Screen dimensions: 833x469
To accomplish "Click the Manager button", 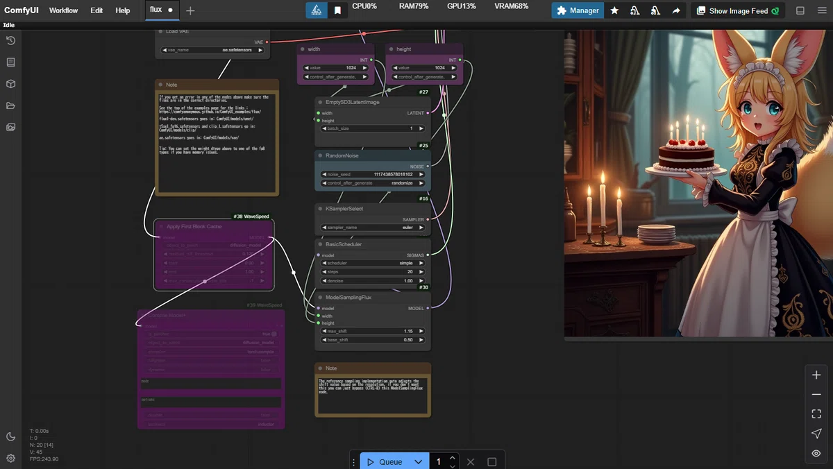I will 578,10.
